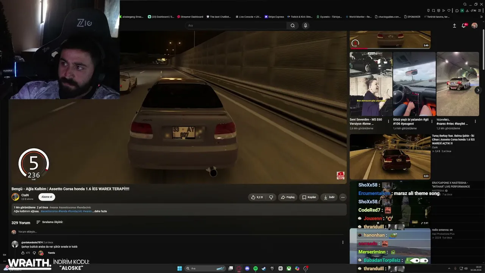Click the YouTube search input field

[x=236, y=25]
